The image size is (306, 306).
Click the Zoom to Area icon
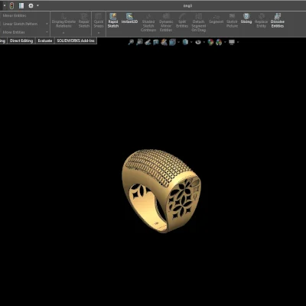[x=139, y=42]
